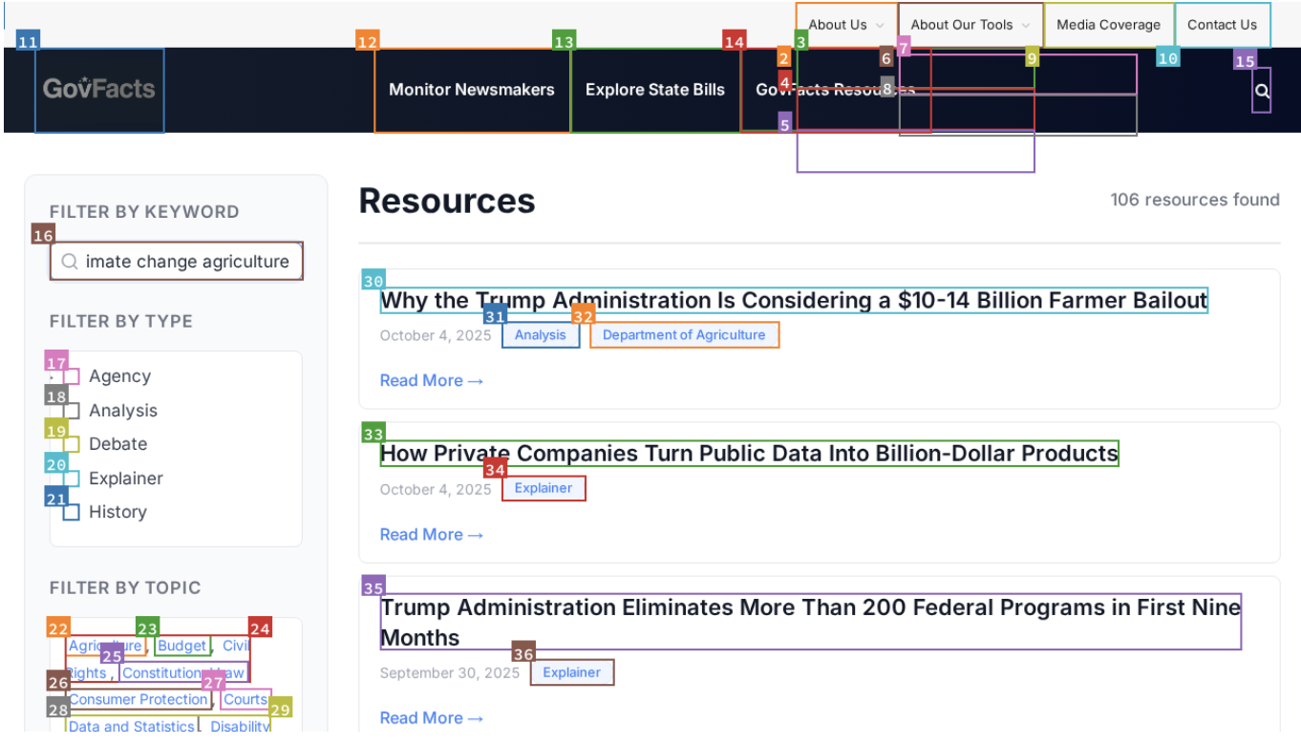Click the search magnifier icon in header
The height and width of the screenshot is (745, 1301).
pos(1262,91)
